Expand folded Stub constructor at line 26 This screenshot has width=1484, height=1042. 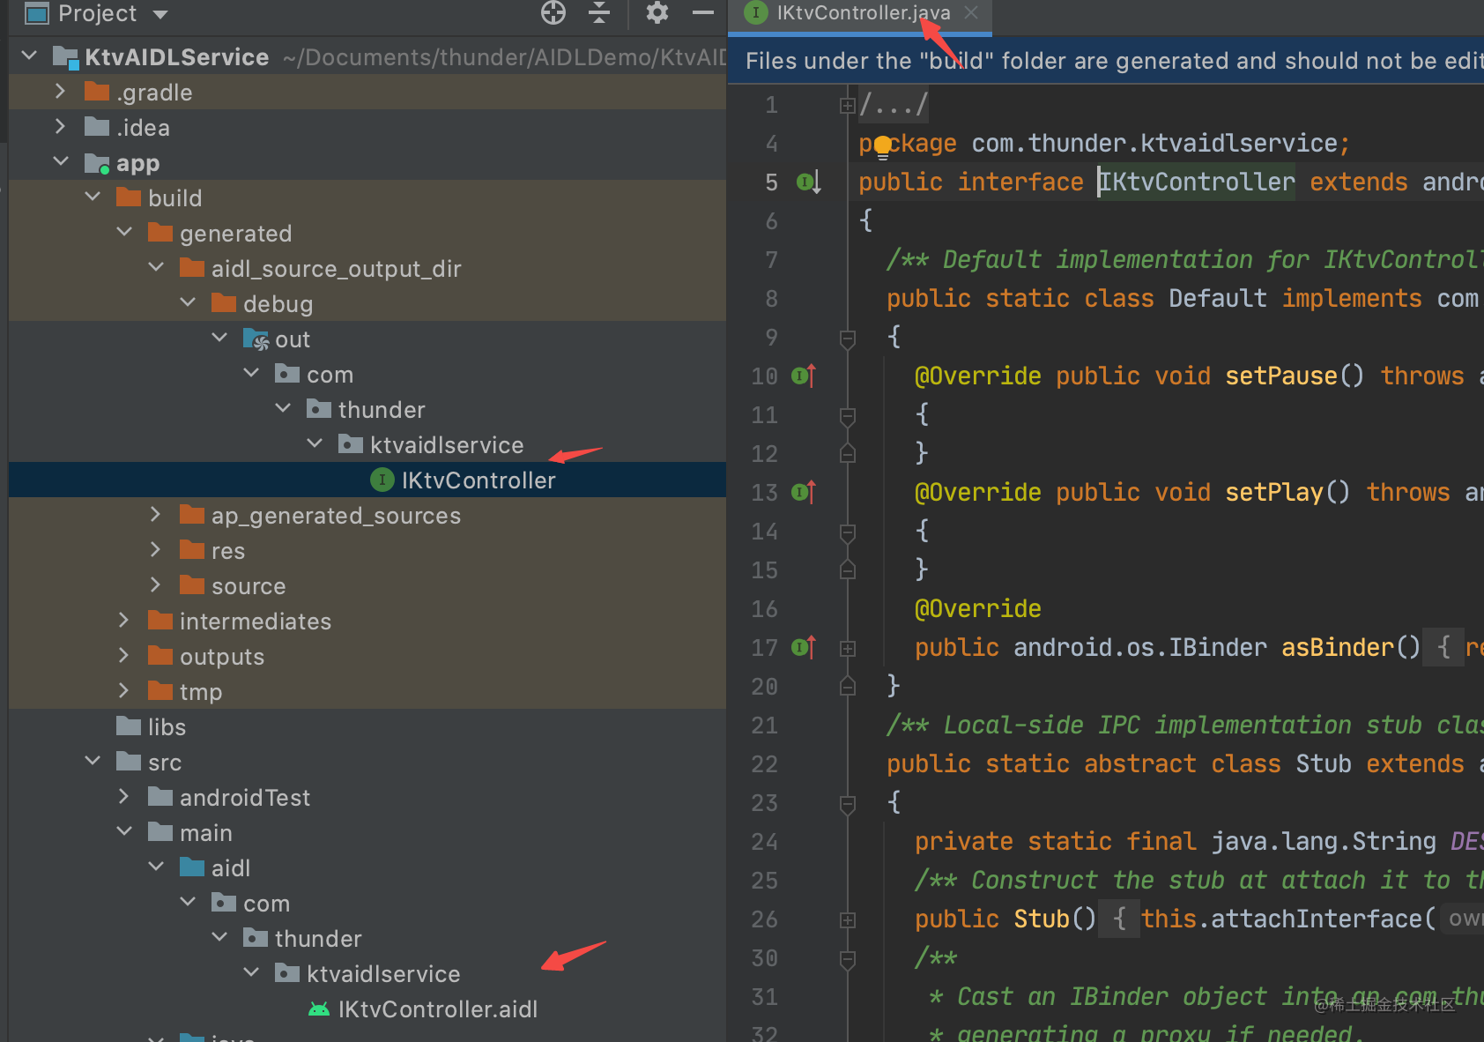(x=848, y=919)
